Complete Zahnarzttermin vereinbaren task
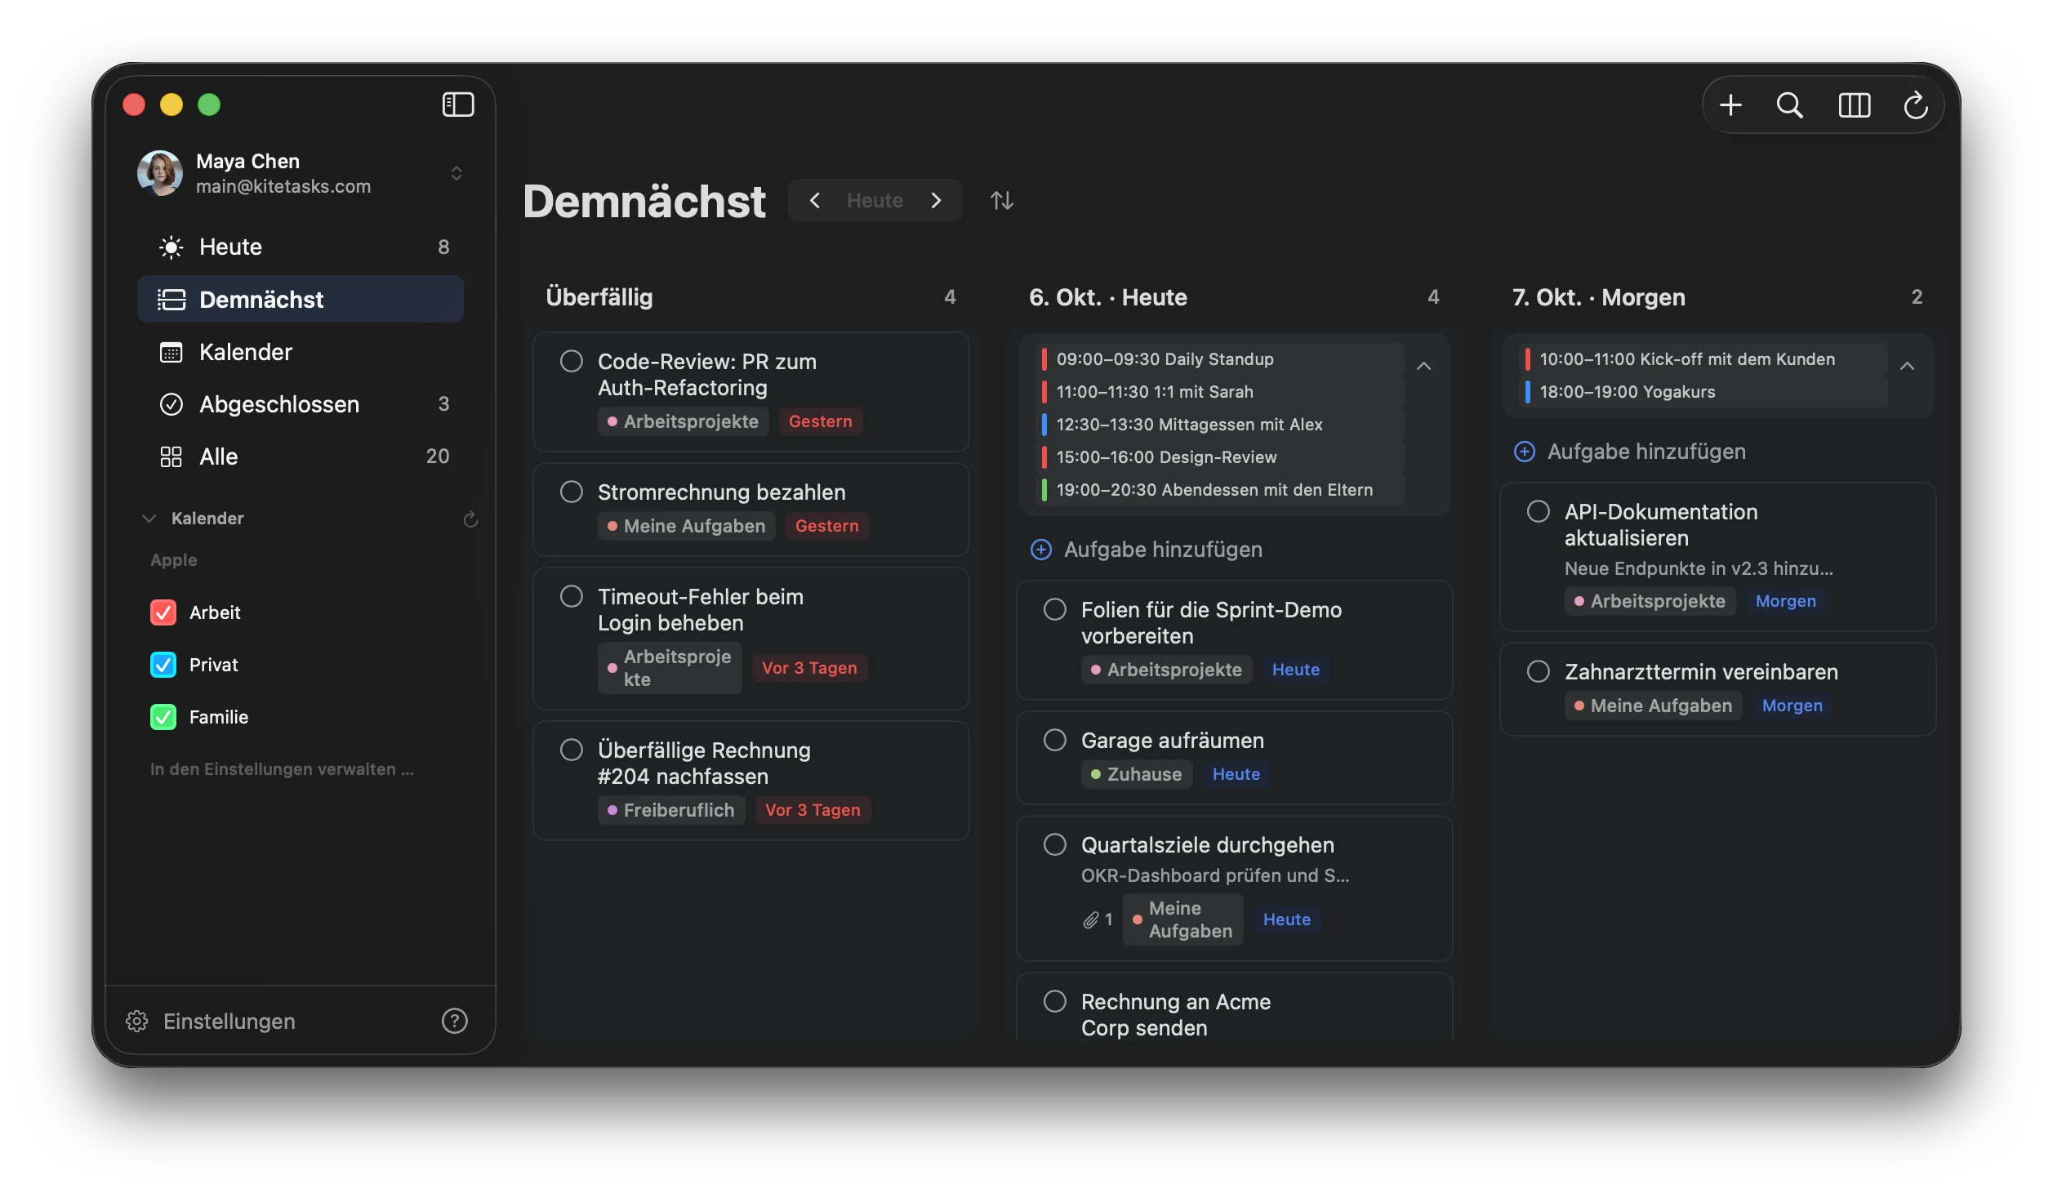Screen dimensions: 2053x1189 (1539, 671)
